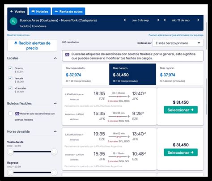Image resolution: width=212 pixels, height=181 pixels.
Task: Go to previous departure date arrow
Action: (x=125, y=20)
